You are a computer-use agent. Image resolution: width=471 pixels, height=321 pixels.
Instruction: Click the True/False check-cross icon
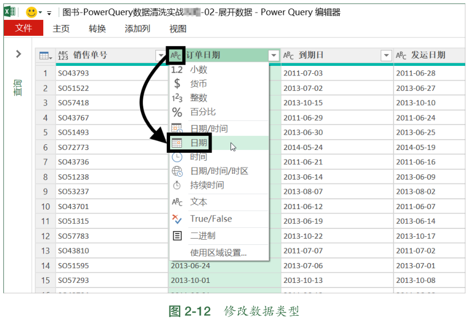click(x=177, y=219)
